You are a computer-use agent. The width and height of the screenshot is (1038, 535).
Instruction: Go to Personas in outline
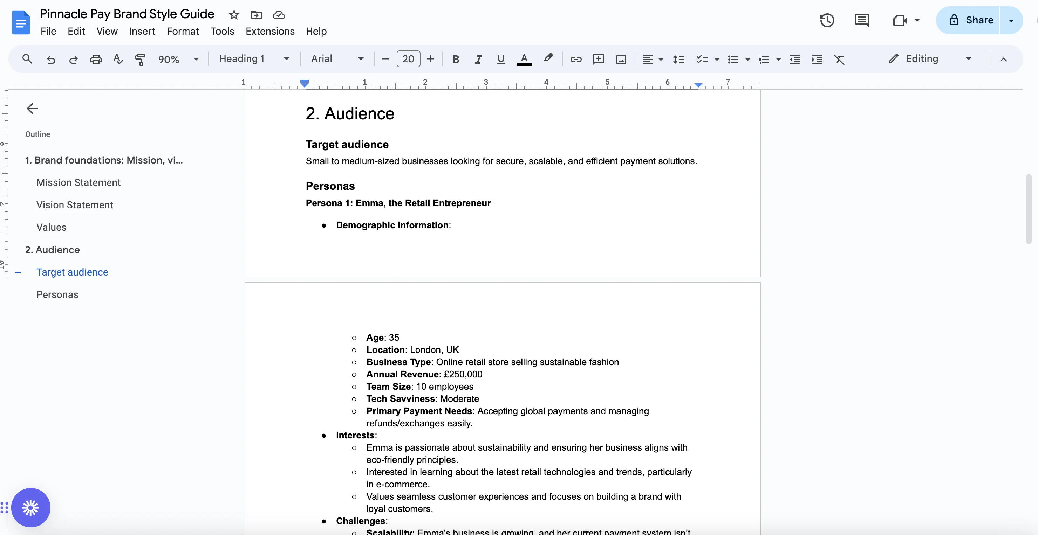pyautogui.click(x=57, y=294)
